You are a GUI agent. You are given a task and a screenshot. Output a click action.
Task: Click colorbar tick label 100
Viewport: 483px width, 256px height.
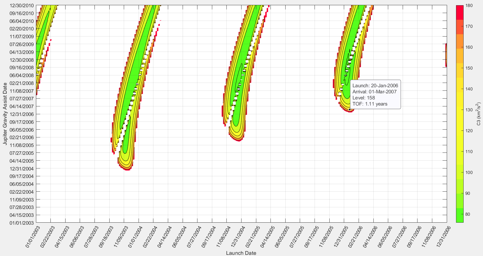tap(469, 173)
